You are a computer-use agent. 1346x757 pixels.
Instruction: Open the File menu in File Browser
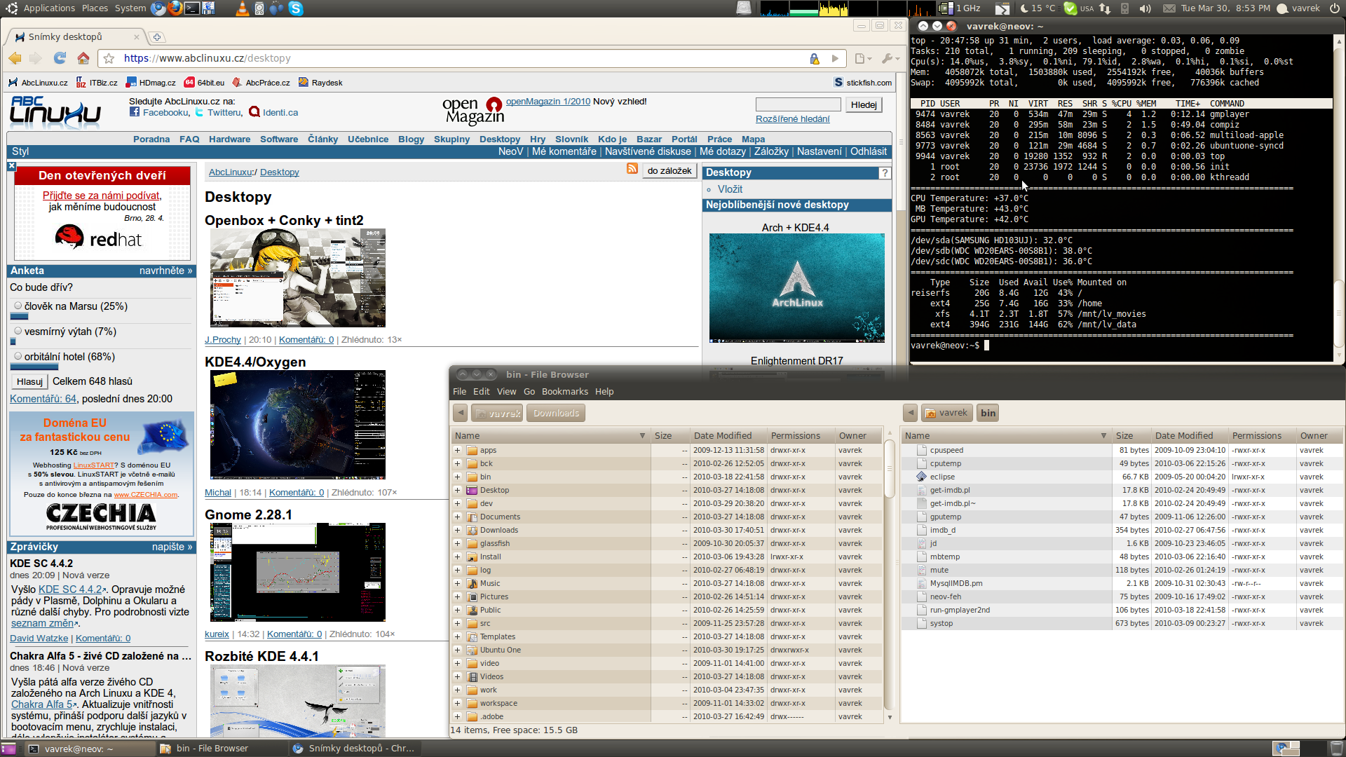(x=459, y=392)
